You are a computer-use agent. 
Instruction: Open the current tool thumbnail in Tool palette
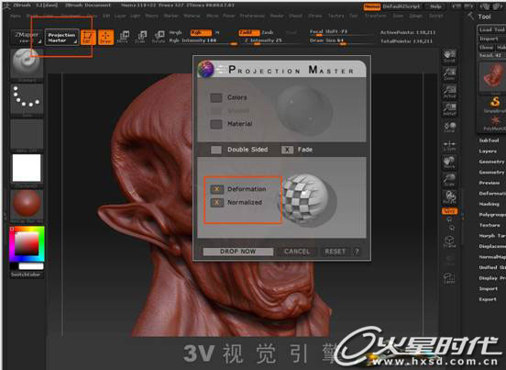pyautogui.click(x=492, y=77)
